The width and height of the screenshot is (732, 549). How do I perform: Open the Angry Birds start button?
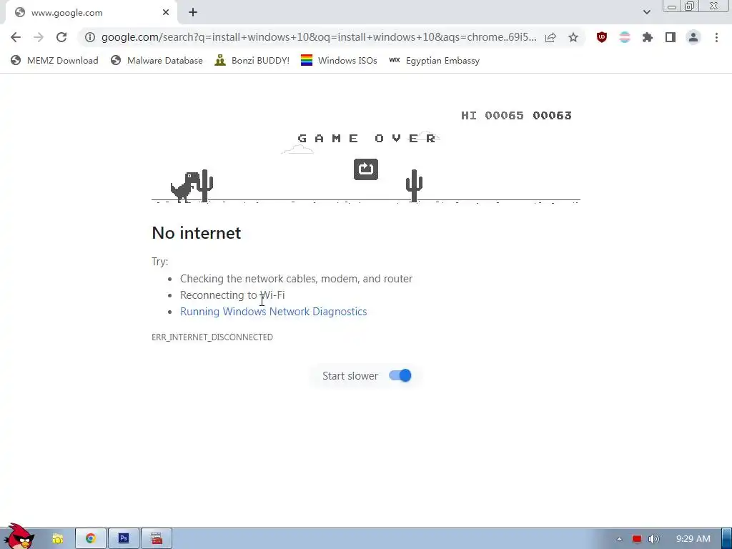tap(19, 536)
